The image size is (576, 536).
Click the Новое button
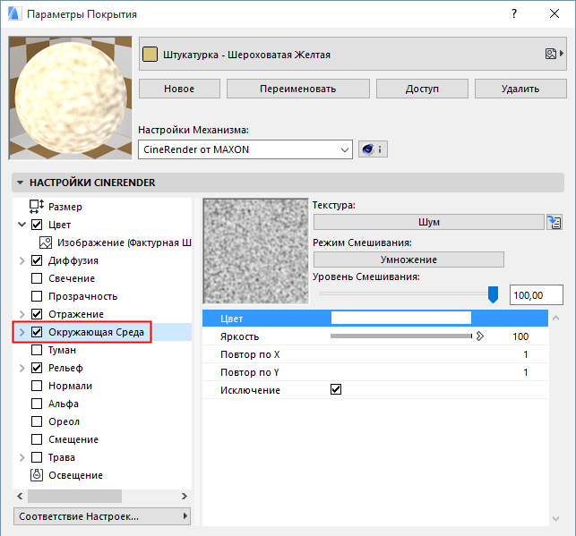tap(179, 89)
